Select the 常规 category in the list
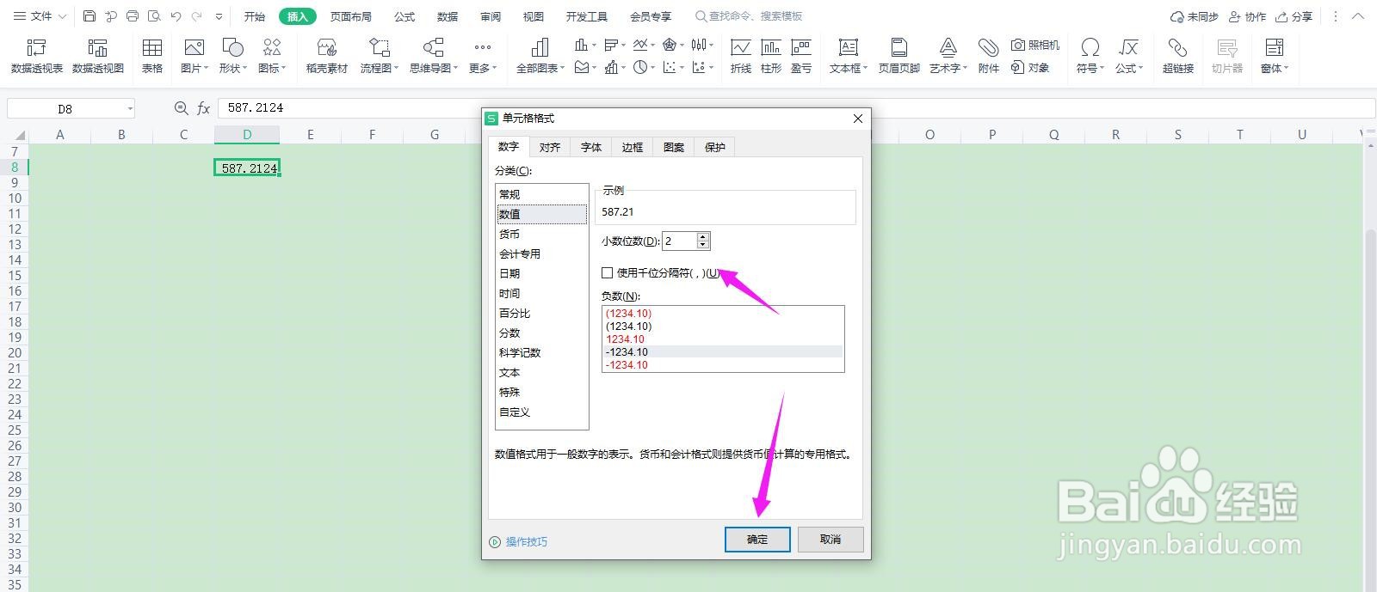The height and width of the screenshot is (592, 1377). click(542, 194)
